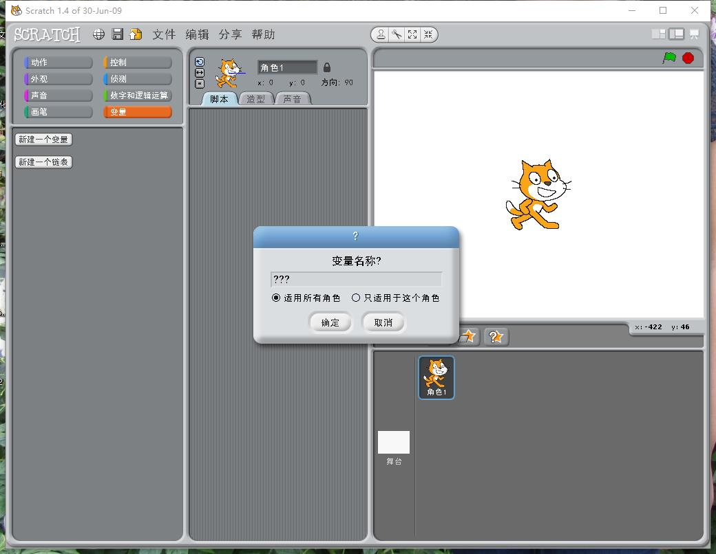Image resolution: width=716 pixels, height=554 pixels.
Task: Open the 帮助 menu
Action: [x=264, y=34]
